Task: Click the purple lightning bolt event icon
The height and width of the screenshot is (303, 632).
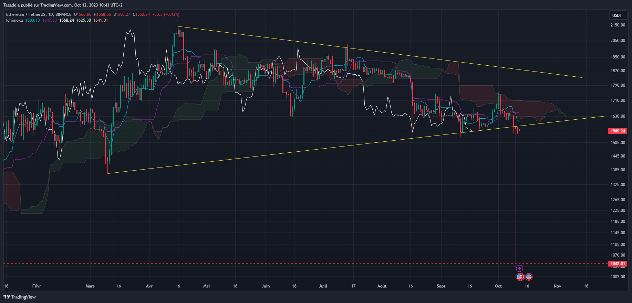Action: tap(519, 268)
